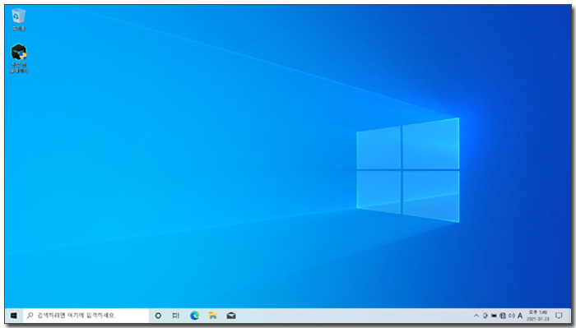Select the black cube app shortcut on desktop
The image size is (576, 328).
[x=19, y=58]
